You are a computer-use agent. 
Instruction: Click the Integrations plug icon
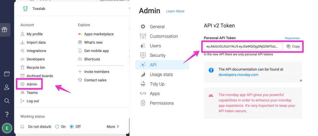click(22, 51)
